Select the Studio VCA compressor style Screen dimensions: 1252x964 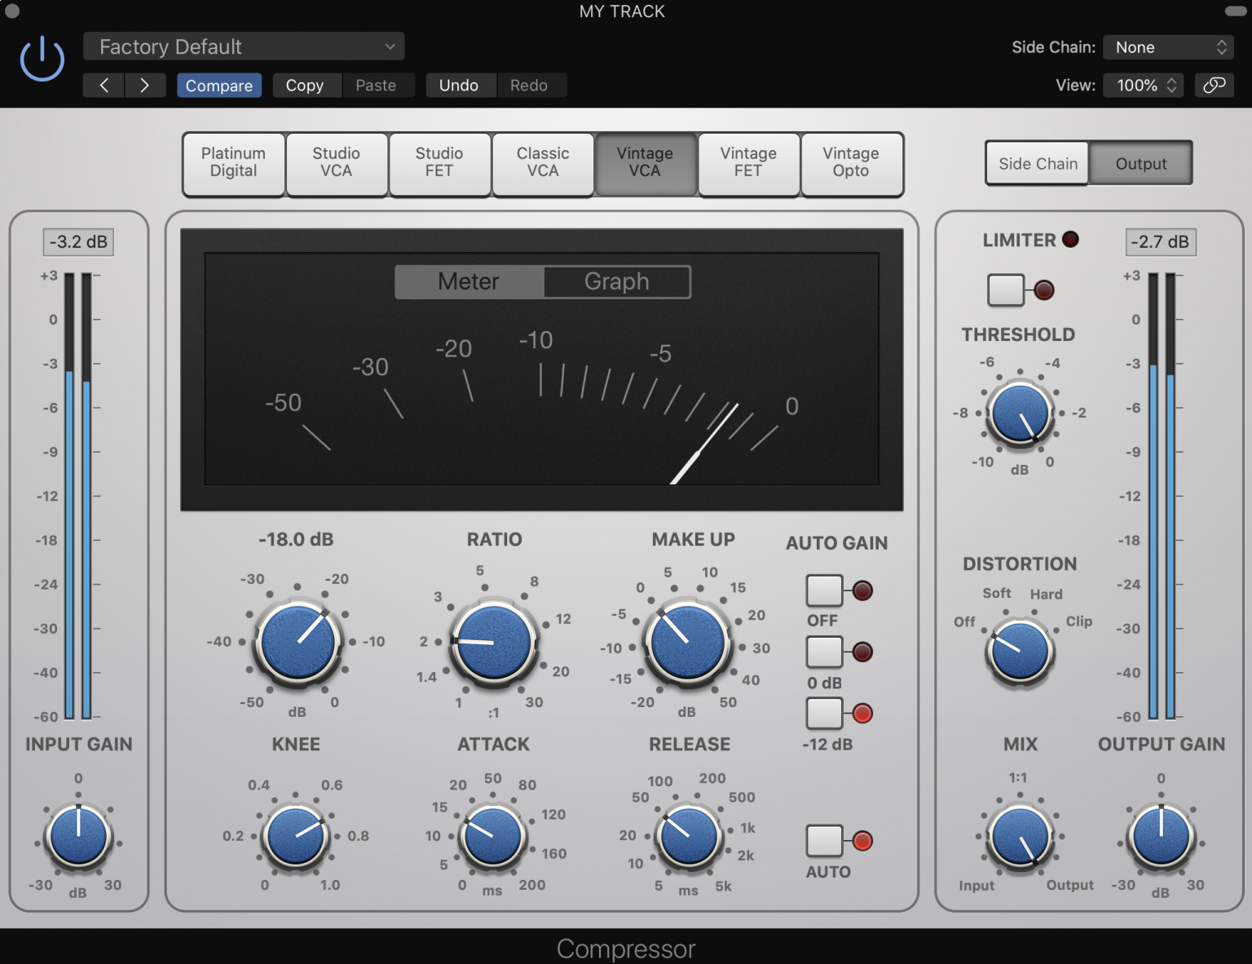[x=336, y=164]
